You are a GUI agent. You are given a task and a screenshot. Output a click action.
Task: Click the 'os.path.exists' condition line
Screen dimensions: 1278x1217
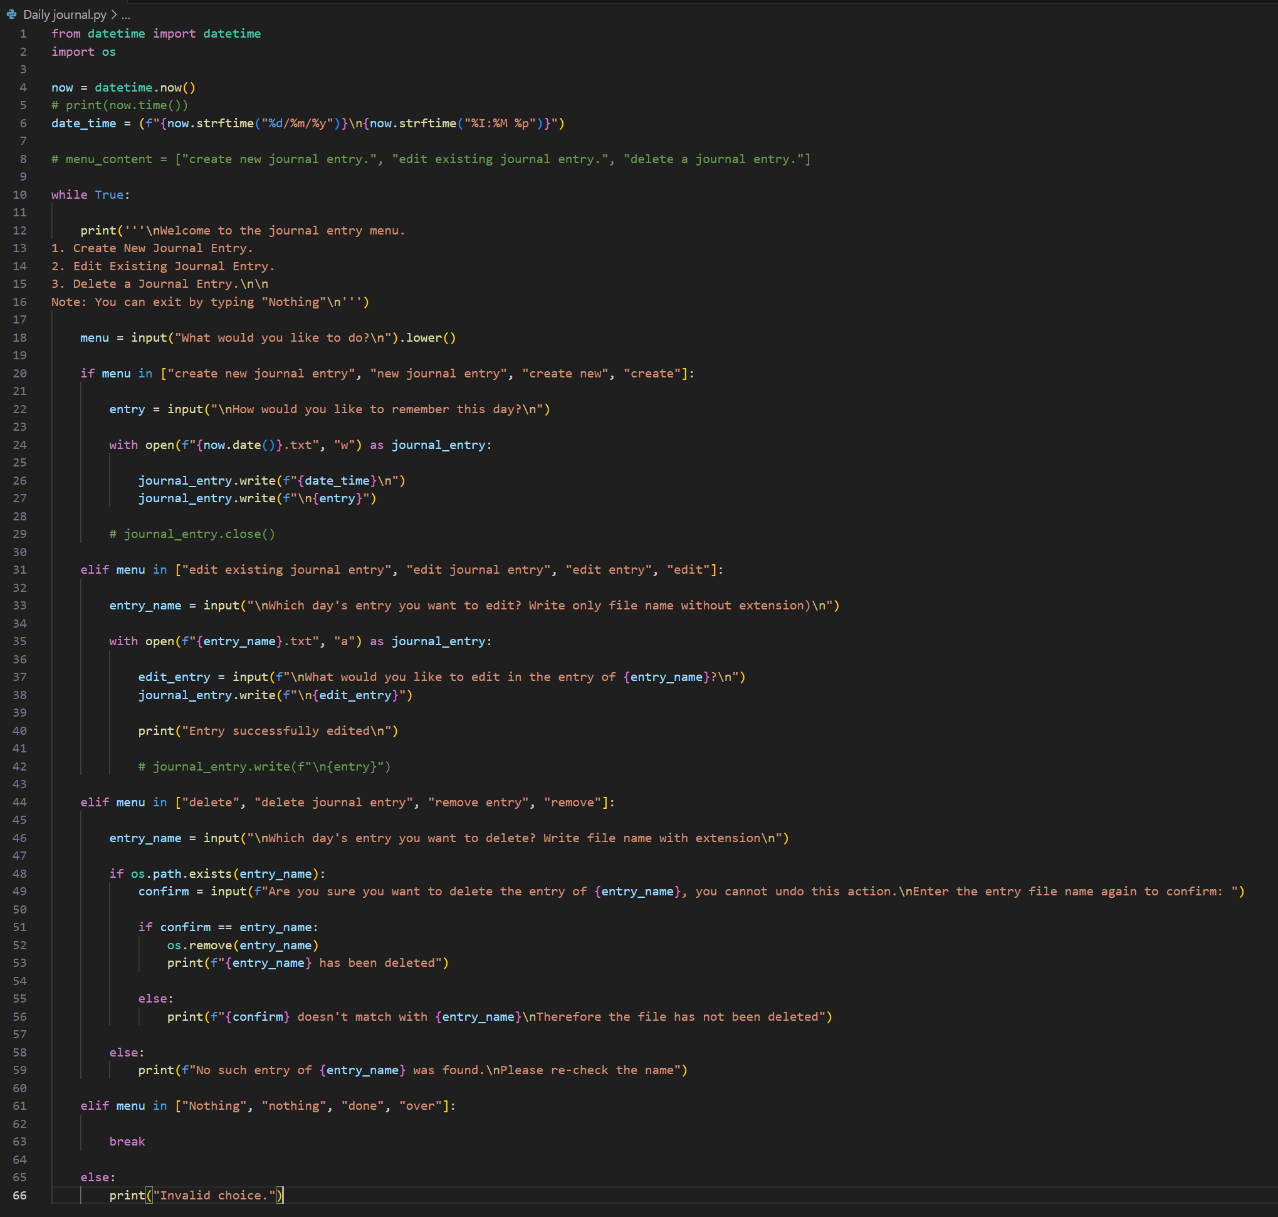(x=217, y=874)
